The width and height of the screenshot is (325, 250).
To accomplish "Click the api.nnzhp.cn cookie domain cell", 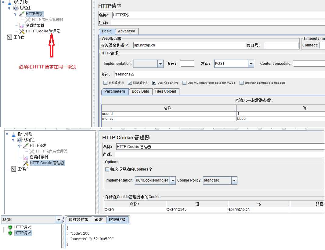I will pos(259,210).
